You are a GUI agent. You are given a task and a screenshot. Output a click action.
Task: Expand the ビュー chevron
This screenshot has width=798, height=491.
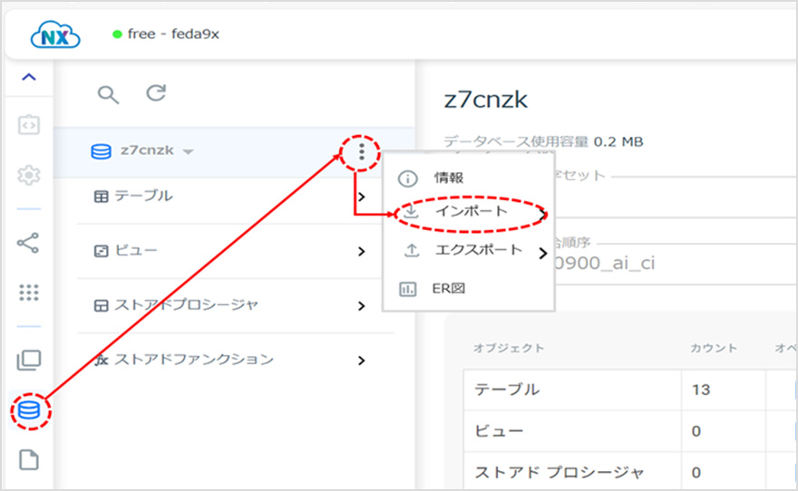[x=361, y=251]
